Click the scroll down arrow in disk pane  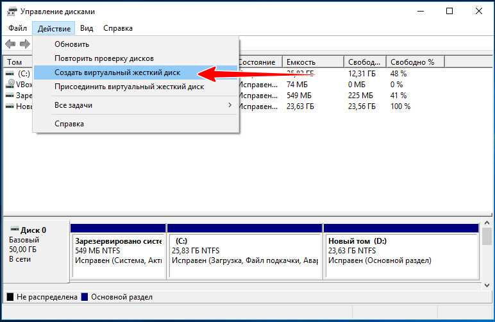pyautogui.click(x=487, y=285)
